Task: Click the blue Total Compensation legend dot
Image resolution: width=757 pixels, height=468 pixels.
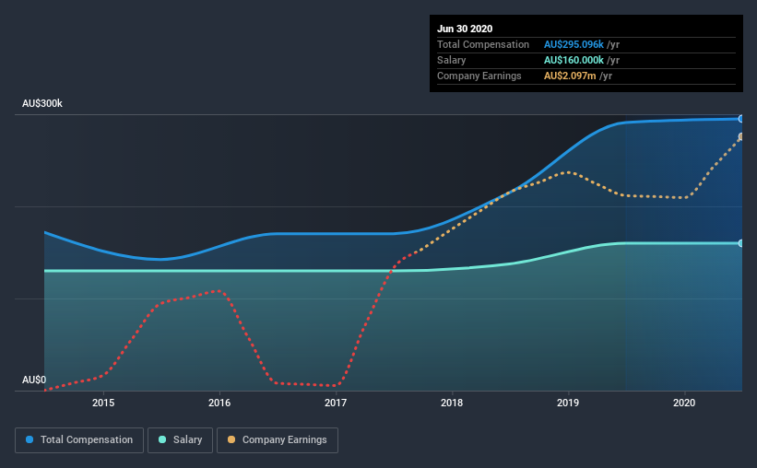Action: point(30,439)
